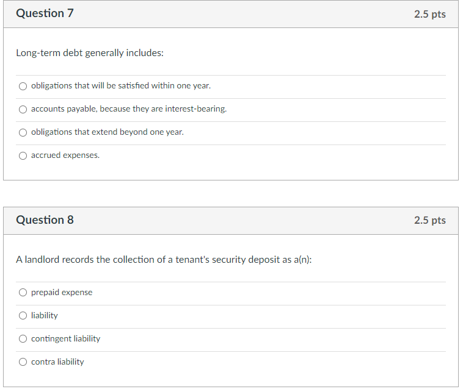Image resolution: width=463 pixels, height=389 pixels.
Task: Click the Question 7 heading
Action: pyautogui.click(x=45, y=13)
